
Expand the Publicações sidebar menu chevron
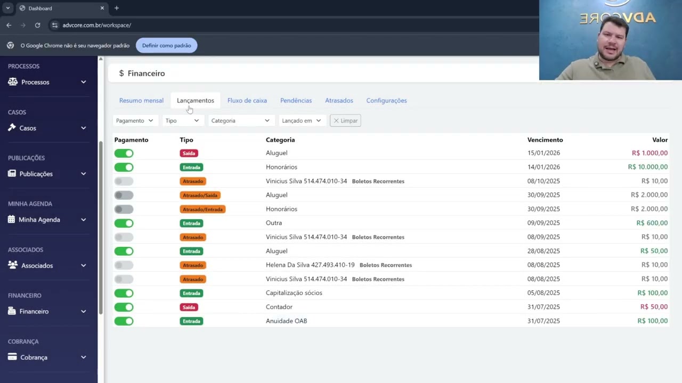pos(84,173)
